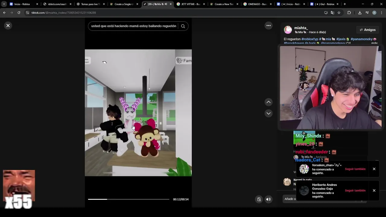The image size is (386, 217).
Task: Open the #panamoneky hashtag
Action: (x=362, y=39)
